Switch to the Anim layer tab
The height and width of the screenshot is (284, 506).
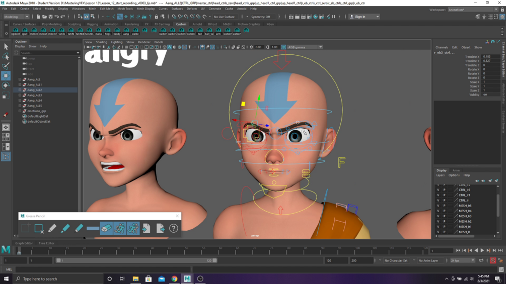point(456,170)
